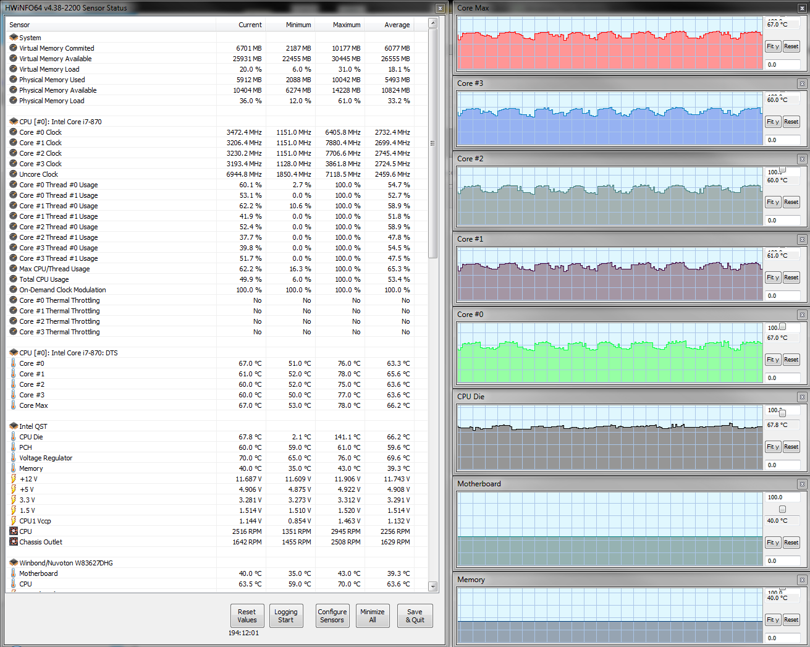Viewport: 810px width, 647px height.
Task: Click the CPU [#0] DTS group icon
Action: [14, 353]
